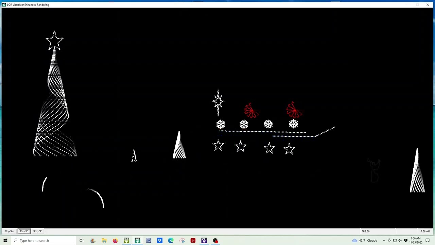Switch to LOR Visualizer taskbar icon
The image size is (435, 245).
137,241
